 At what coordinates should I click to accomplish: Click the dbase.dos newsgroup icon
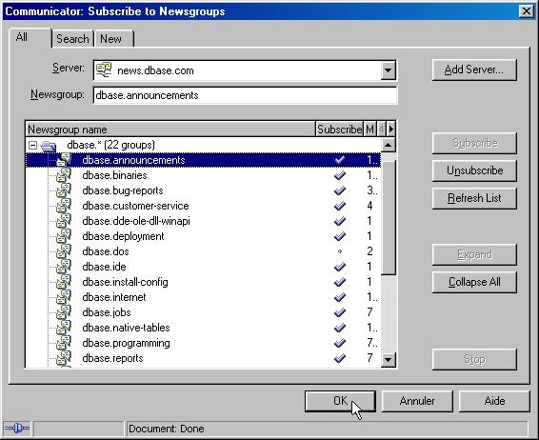point(64,251)
